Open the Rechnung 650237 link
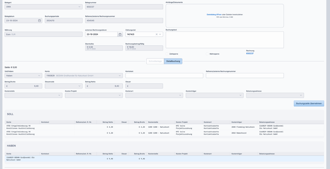This screenshot has width=330, height=169. pos(250,54)
